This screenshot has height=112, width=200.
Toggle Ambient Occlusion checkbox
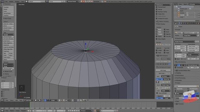157,19
